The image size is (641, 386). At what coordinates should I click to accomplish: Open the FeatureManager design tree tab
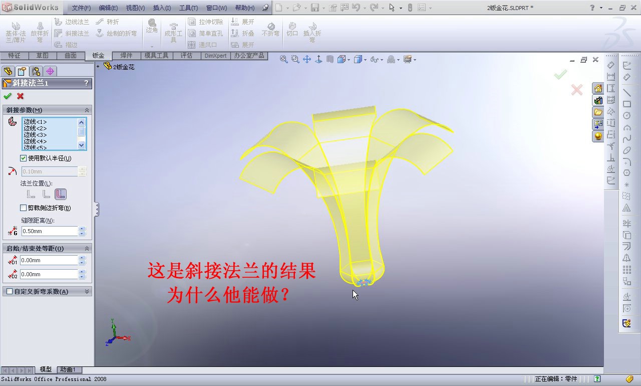pyautogui.click(x=8, y=71)
